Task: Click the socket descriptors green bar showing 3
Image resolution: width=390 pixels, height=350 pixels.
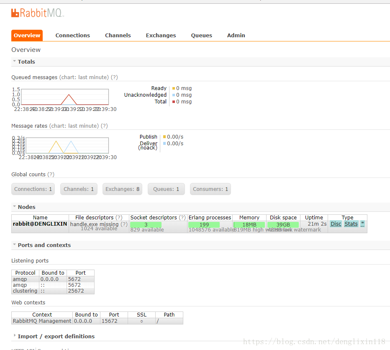Action: pyautogui.click(x=146, y=225)
